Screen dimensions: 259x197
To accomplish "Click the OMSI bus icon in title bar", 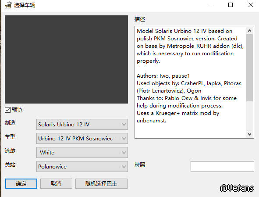I will tap(8, 5).
